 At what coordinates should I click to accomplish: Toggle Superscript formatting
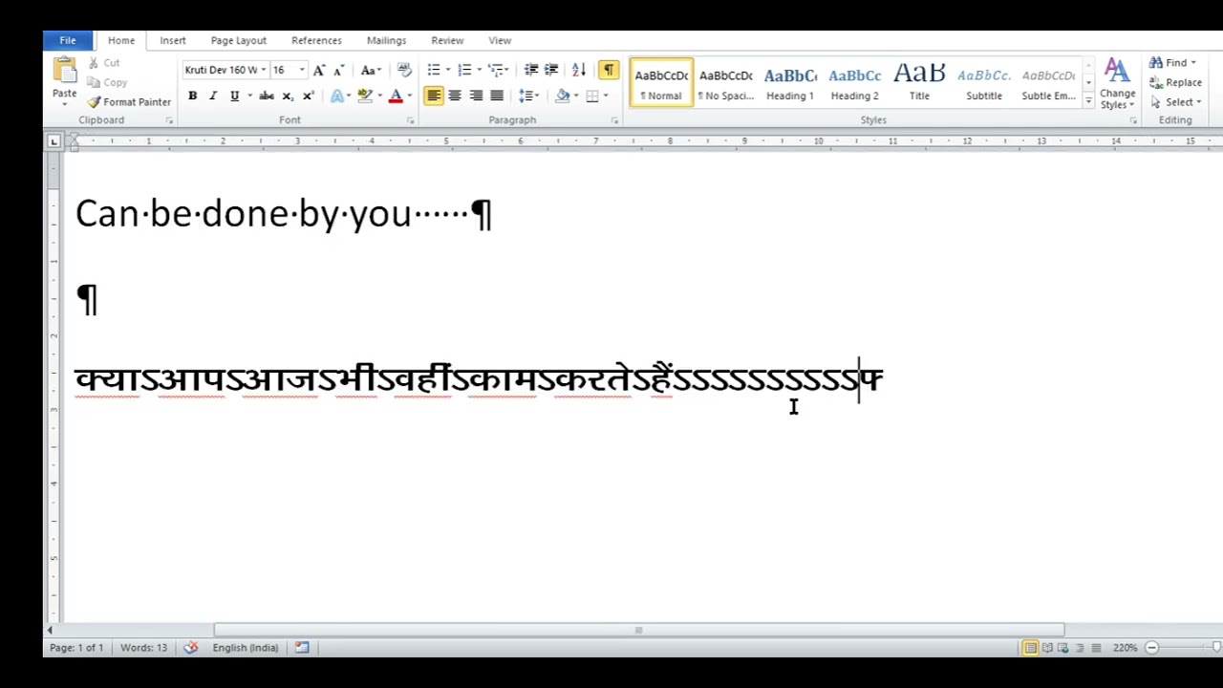click(308, 96)
